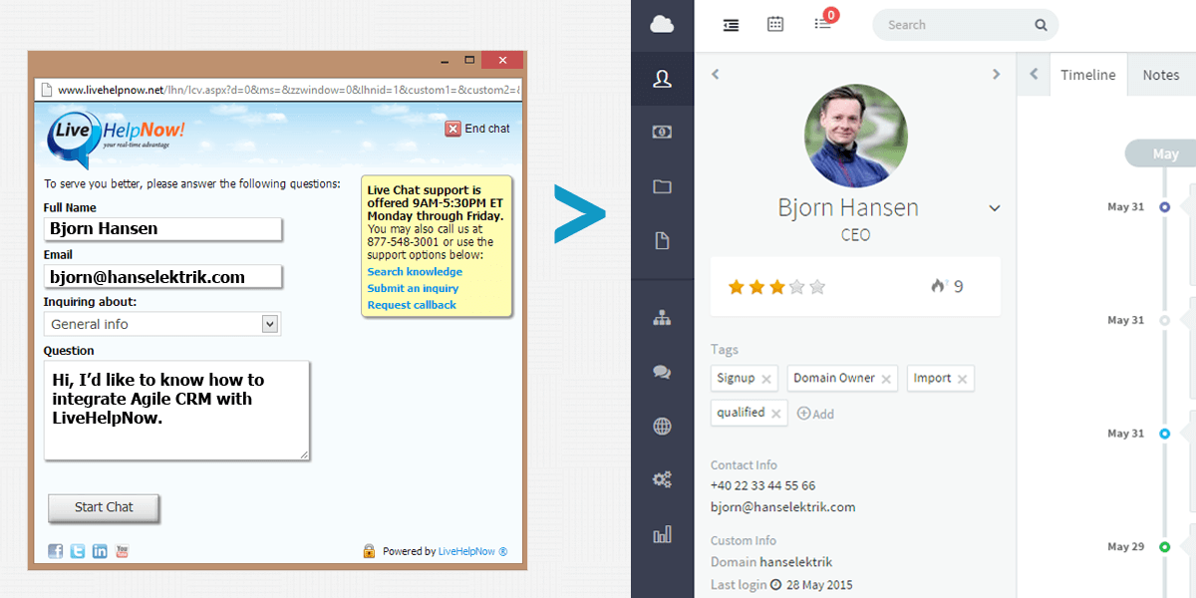Click the Start Chat button
The height and width of the screenshot is (598, 1196).
click(104, 507)
